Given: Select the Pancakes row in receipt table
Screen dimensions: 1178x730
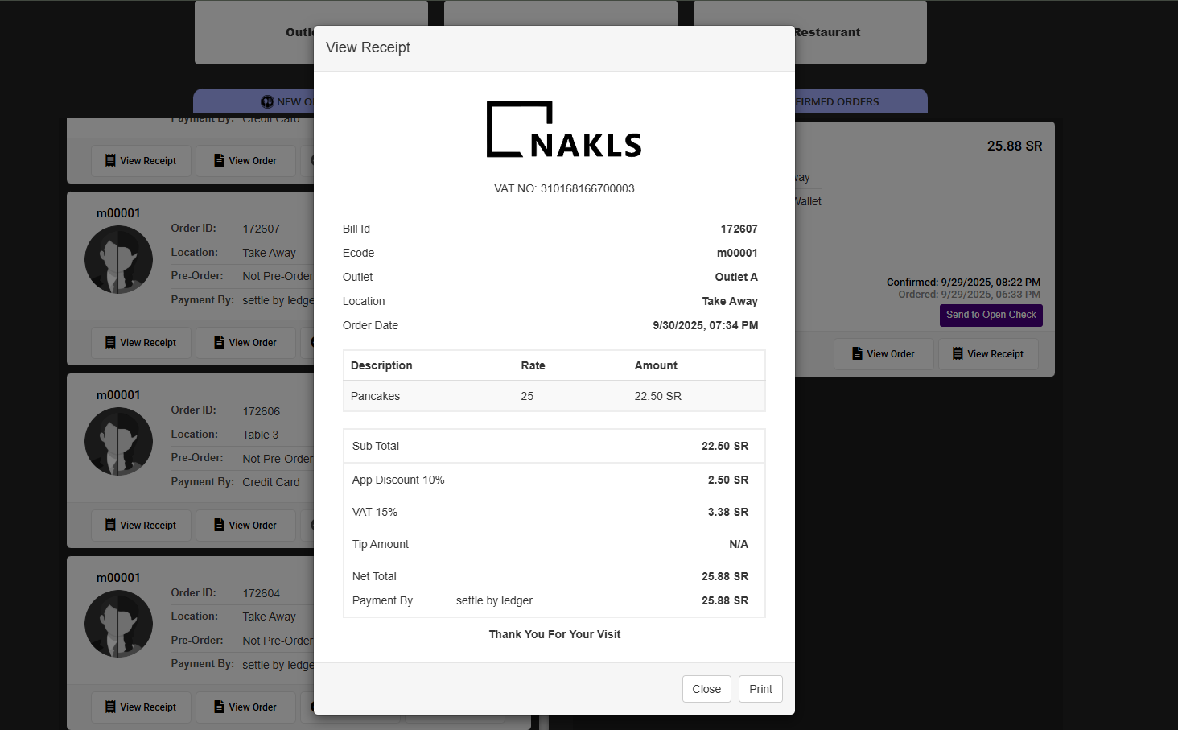Looking at the screenshot, I should click(554, 396).
